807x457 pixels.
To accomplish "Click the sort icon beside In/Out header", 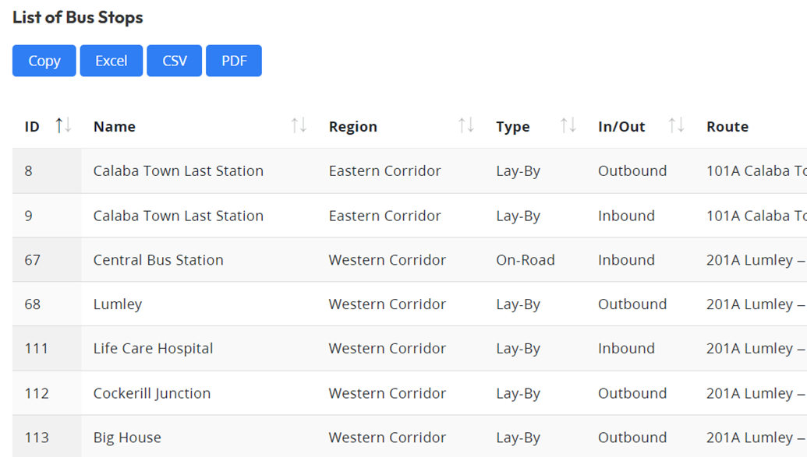I will pos(676,126).
